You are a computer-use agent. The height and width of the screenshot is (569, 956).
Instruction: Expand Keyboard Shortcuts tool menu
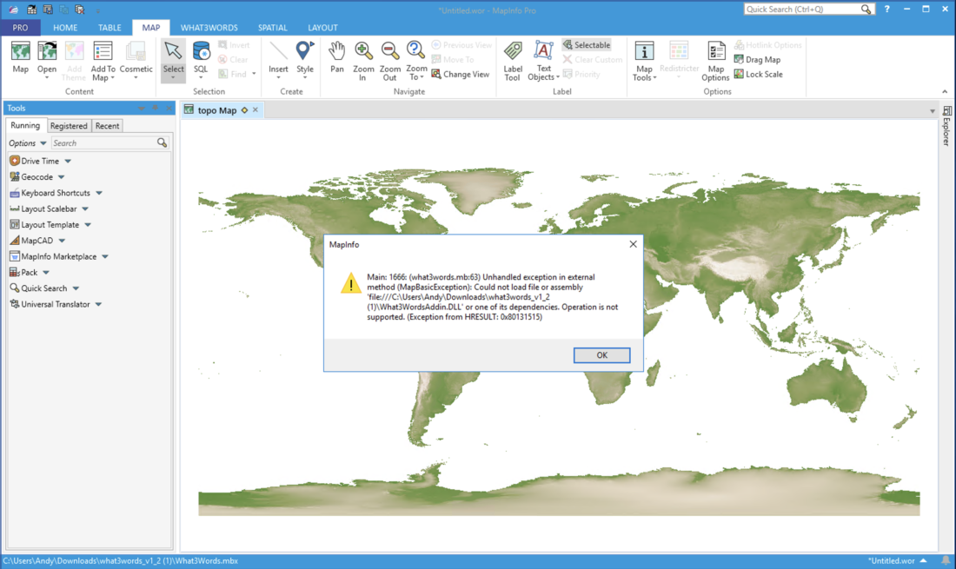pyautogui.click(x=99, y=193)
